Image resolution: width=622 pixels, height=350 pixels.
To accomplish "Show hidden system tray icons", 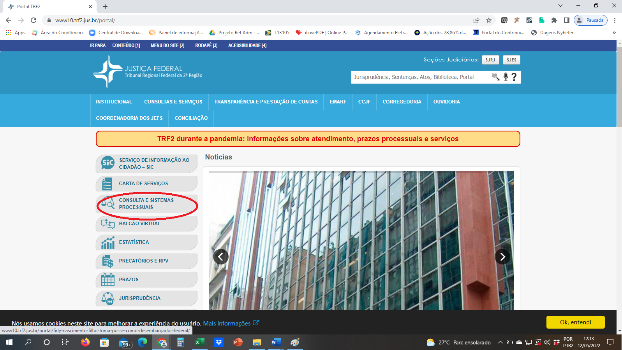I will click(500, 342).
